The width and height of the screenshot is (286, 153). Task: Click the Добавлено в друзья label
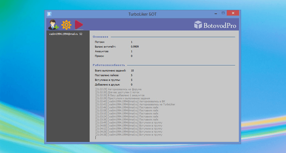[107, 85]
